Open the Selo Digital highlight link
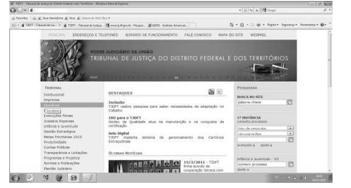The width and height of the screenshot is (351, 188). click(x=119, y=134)
